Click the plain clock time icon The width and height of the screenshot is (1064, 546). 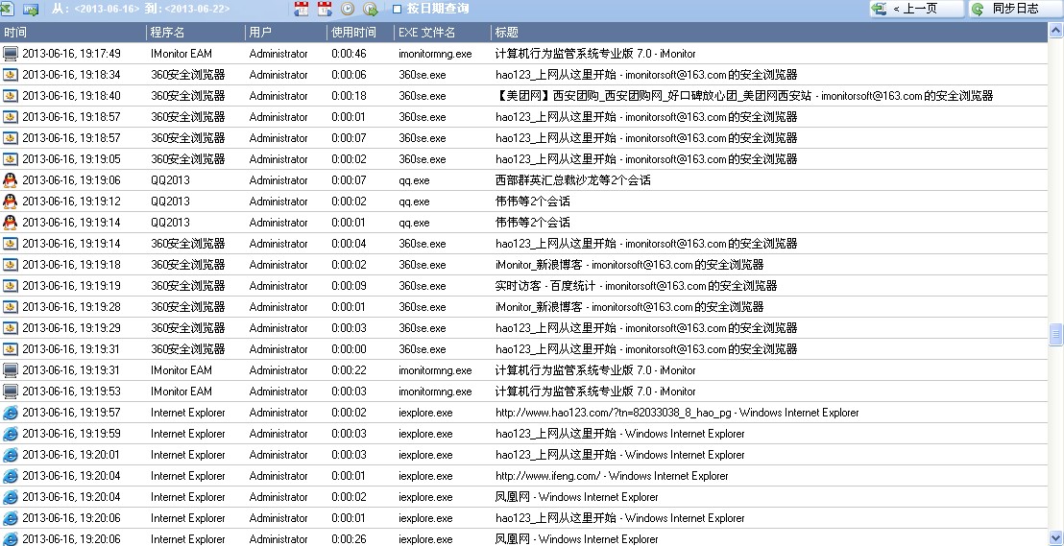(x=348, y=9)
